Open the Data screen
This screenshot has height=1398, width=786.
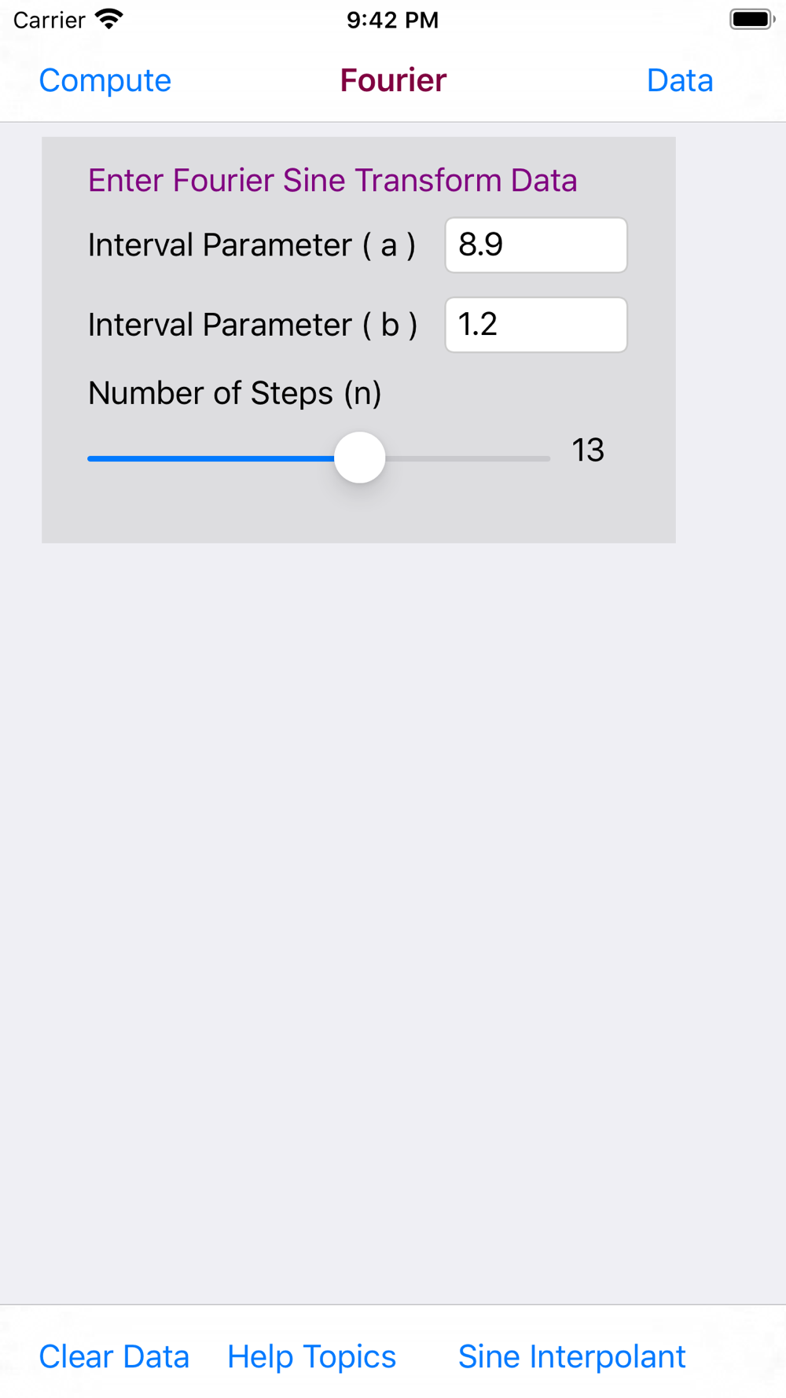[680, 80]
